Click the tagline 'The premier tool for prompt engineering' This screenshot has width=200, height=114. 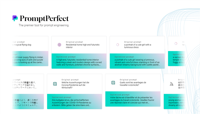(44, 25)
